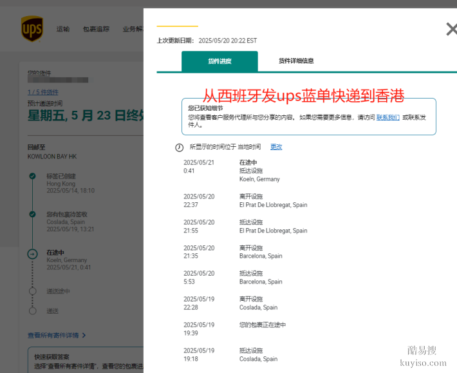Click the Barcelona, Spain 21:35 departure entry
This screenshot has width=457, height=373.
click(x=261, y=252)
